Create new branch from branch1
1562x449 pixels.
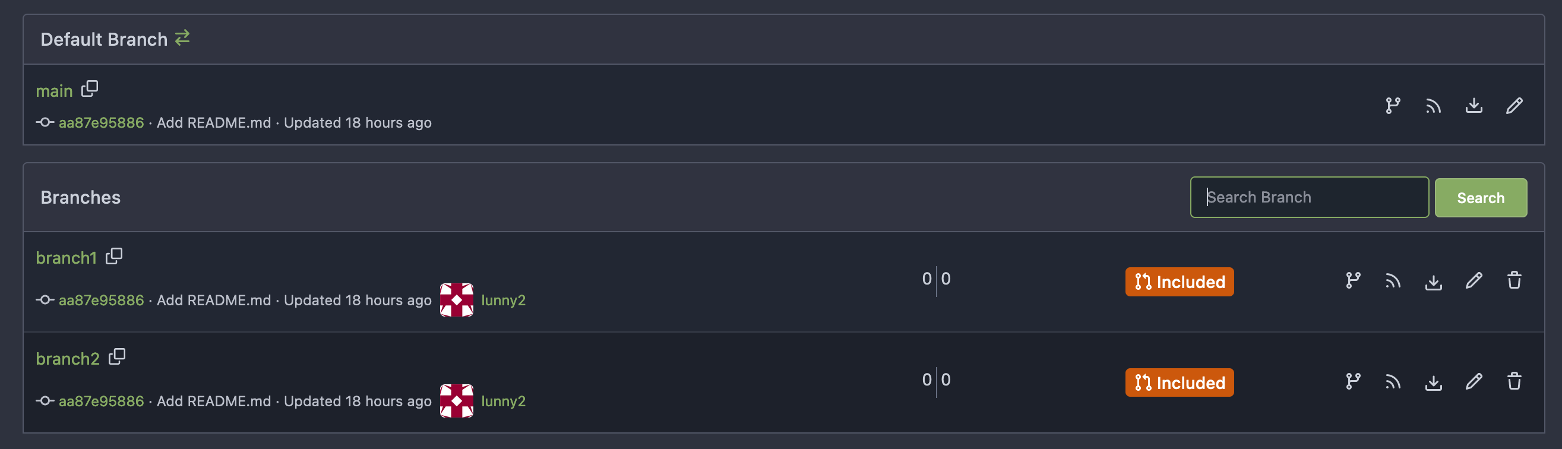(x=1353, y=280)
